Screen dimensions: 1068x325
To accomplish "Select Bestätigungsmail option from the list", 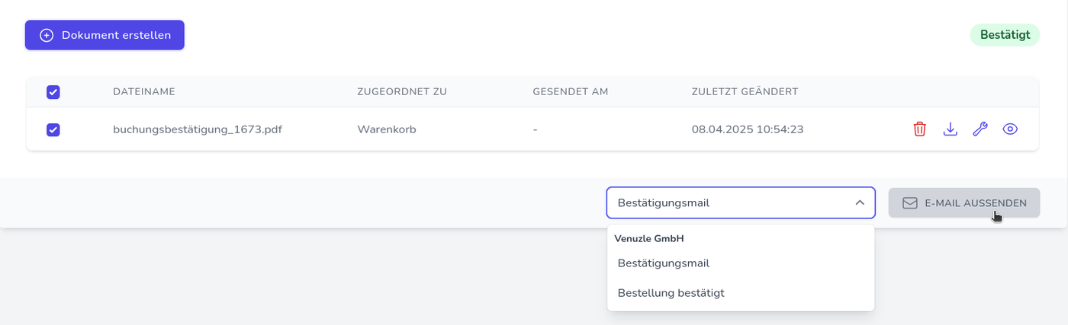I will [x=664, y=263].
